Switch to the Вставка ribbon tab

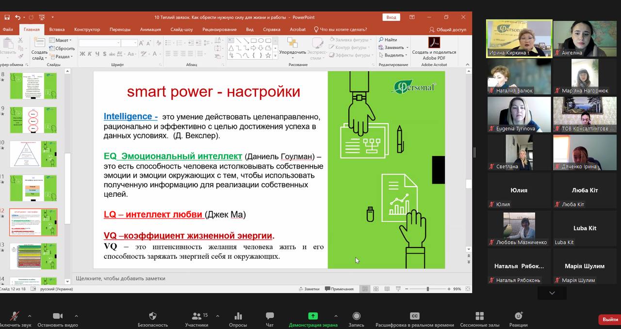pos(57,30)
